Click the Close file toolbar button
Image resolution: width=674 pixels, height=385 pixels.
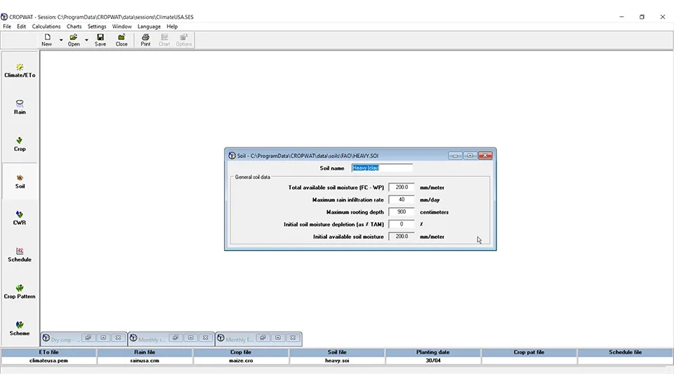pyautogui.click(x=121, y=40)
